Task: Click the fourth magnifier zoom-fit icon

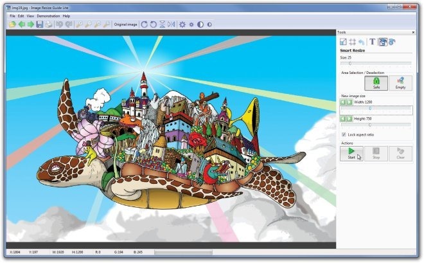Action: 107,24
